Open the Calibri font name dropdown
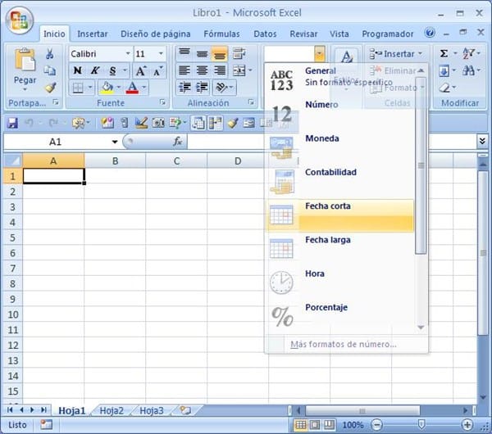The image size is (492, 434). [x=128, y=53]
